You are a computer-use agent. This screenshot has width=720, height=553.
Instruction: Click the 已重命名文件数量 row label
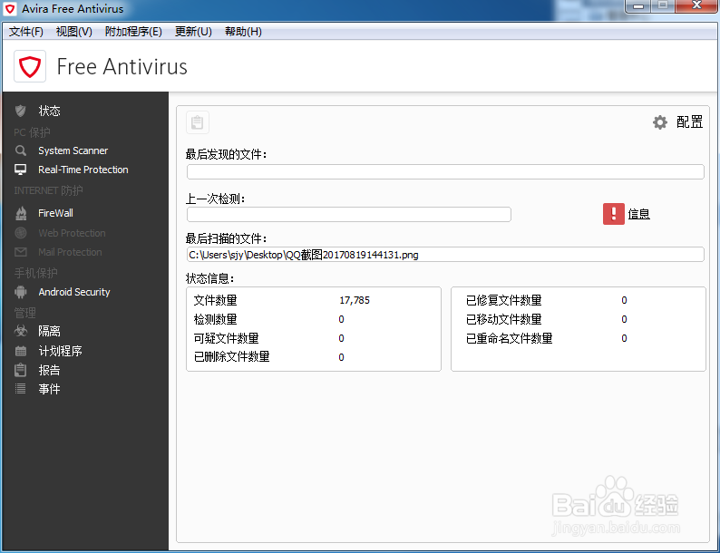click(510, 338)
